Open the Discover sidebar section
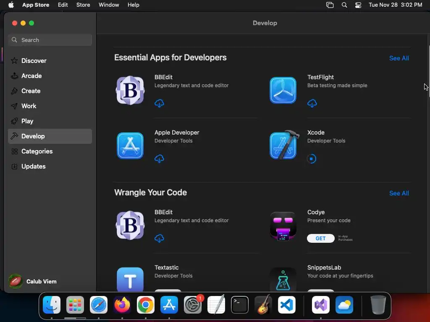430x322 pixels. coord(50,60)
